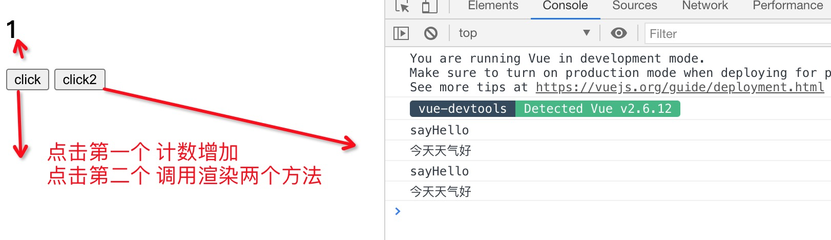Click the 'click2' button
Image resolution: width=831 pixels, height=240 pixels.
[x=79, y=79]
